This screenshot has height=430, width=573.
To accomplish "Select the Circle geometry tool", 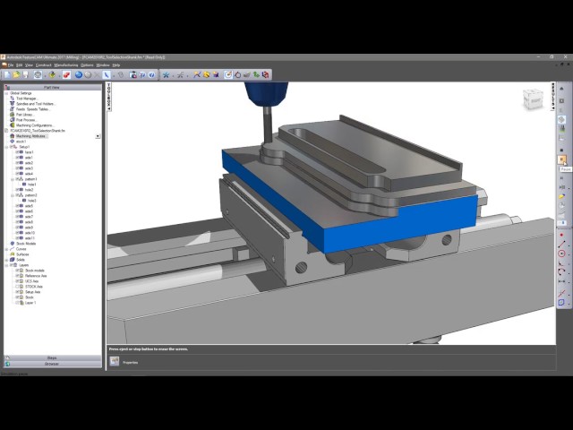I will 561,253.
